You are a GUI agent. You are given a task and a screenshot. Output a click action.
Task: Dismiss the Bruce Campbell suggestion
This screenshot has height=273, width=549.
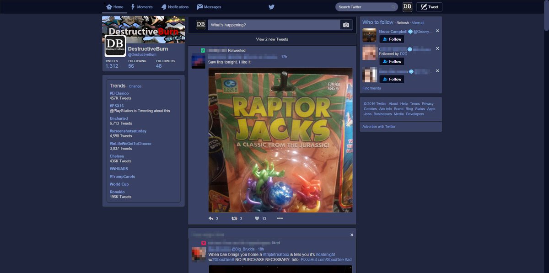(437, 31)
